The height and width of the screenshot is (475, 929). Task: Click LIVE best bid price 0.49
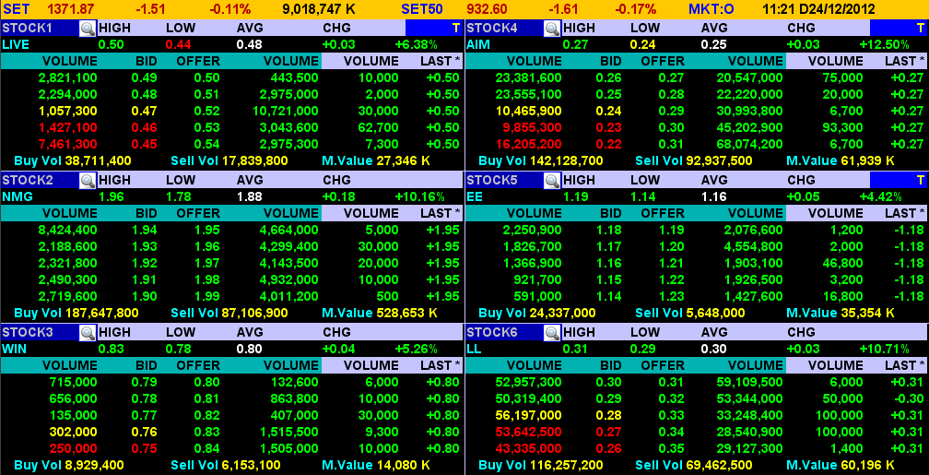tap(144, 77)
